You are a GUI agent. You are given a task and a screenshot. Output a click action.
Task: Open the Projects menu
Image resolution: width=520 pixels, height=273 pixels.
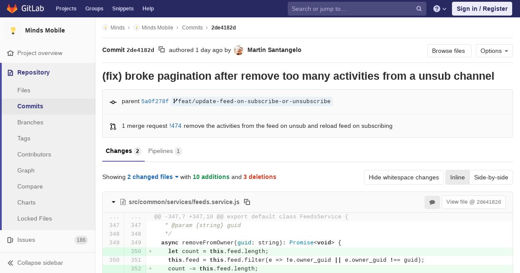(x=66, y=9)
